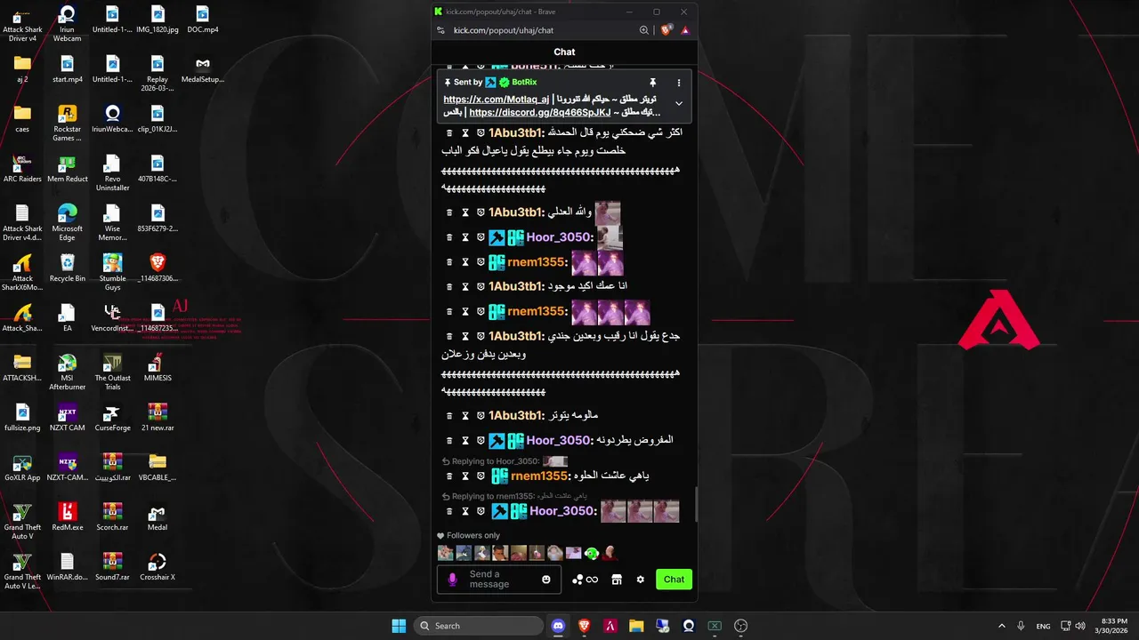Click the zoom magnifier icon in address bar
This screenshot has height=640, width=1139.
point(644,30)
